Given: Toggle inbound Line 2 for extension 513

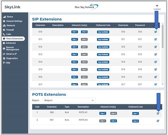Looking at the screenshot, I should click(x=84, y=54).
